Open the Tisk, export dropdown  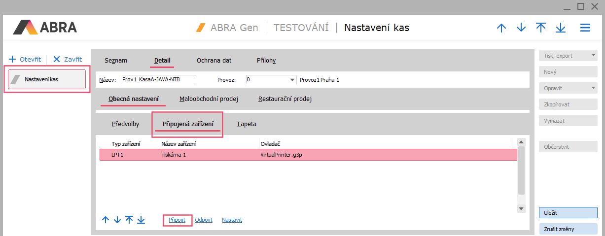point(593,56)
